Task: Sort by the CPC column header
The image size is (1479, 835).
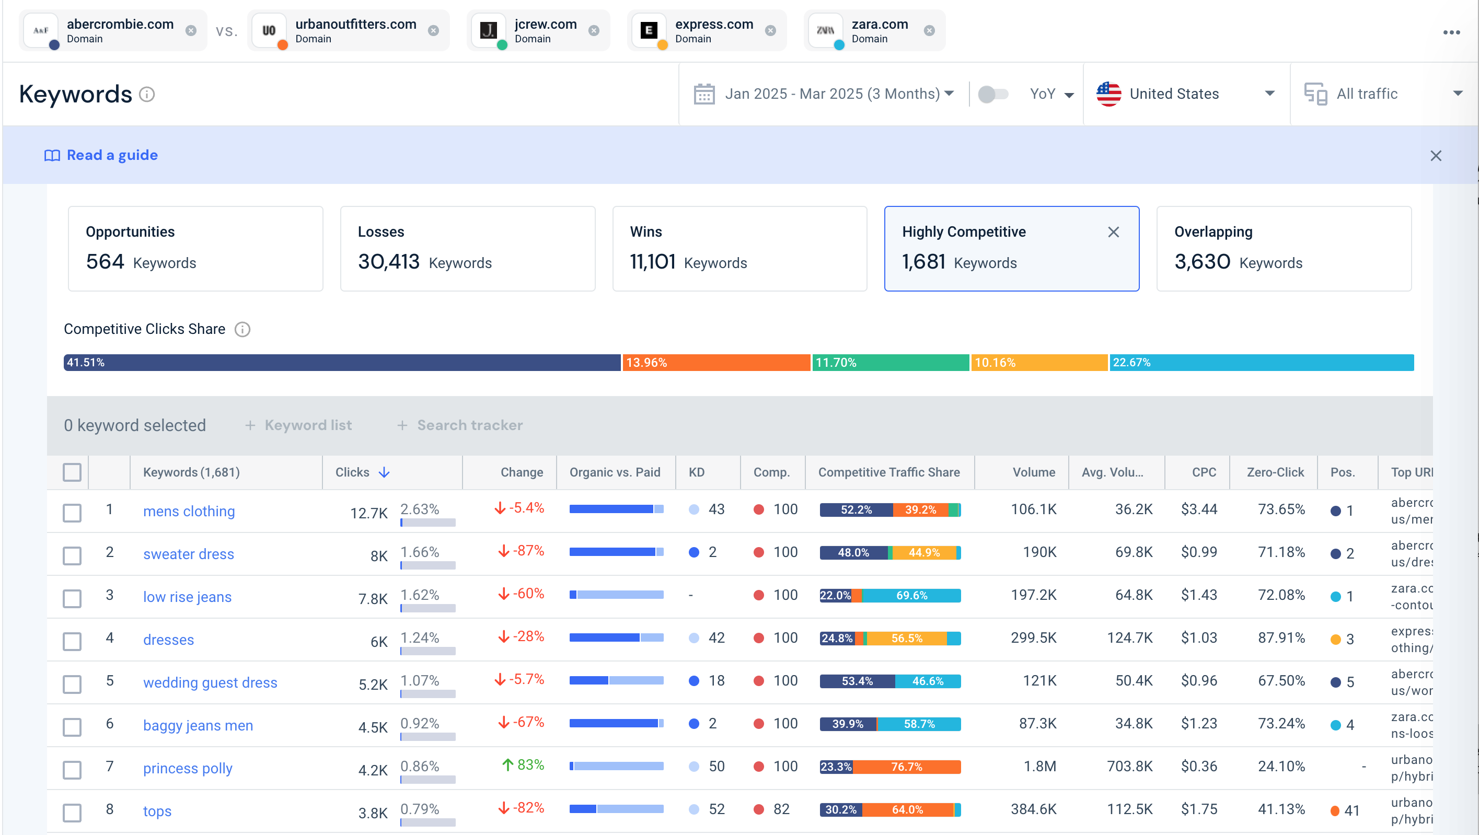Action: [1204, 472]
